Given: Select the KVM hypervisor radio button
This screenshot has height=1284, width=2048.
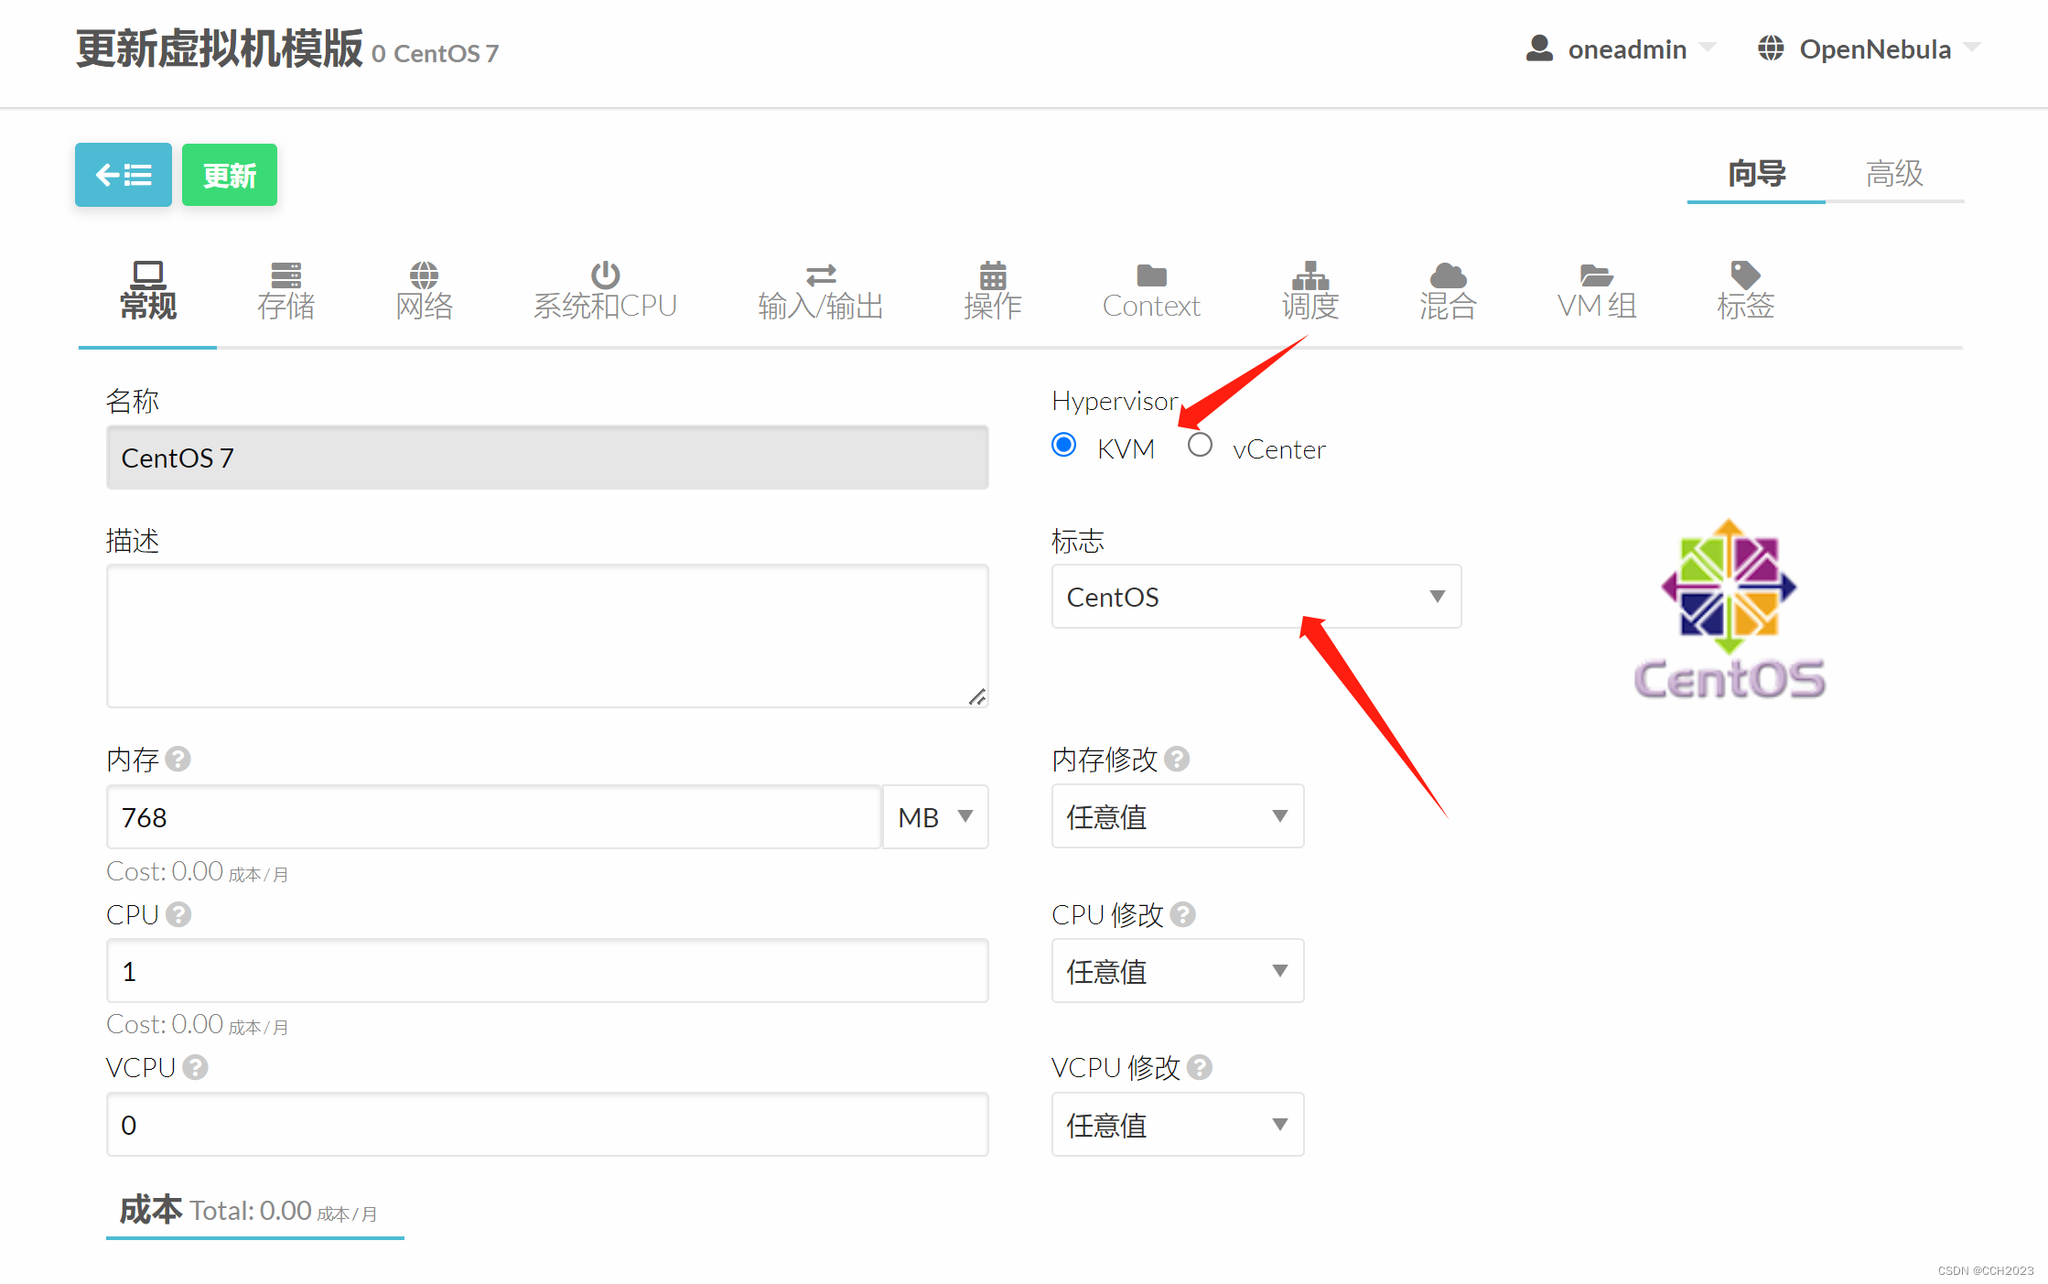Looking at the screenshot, I should click(1063, 446).
